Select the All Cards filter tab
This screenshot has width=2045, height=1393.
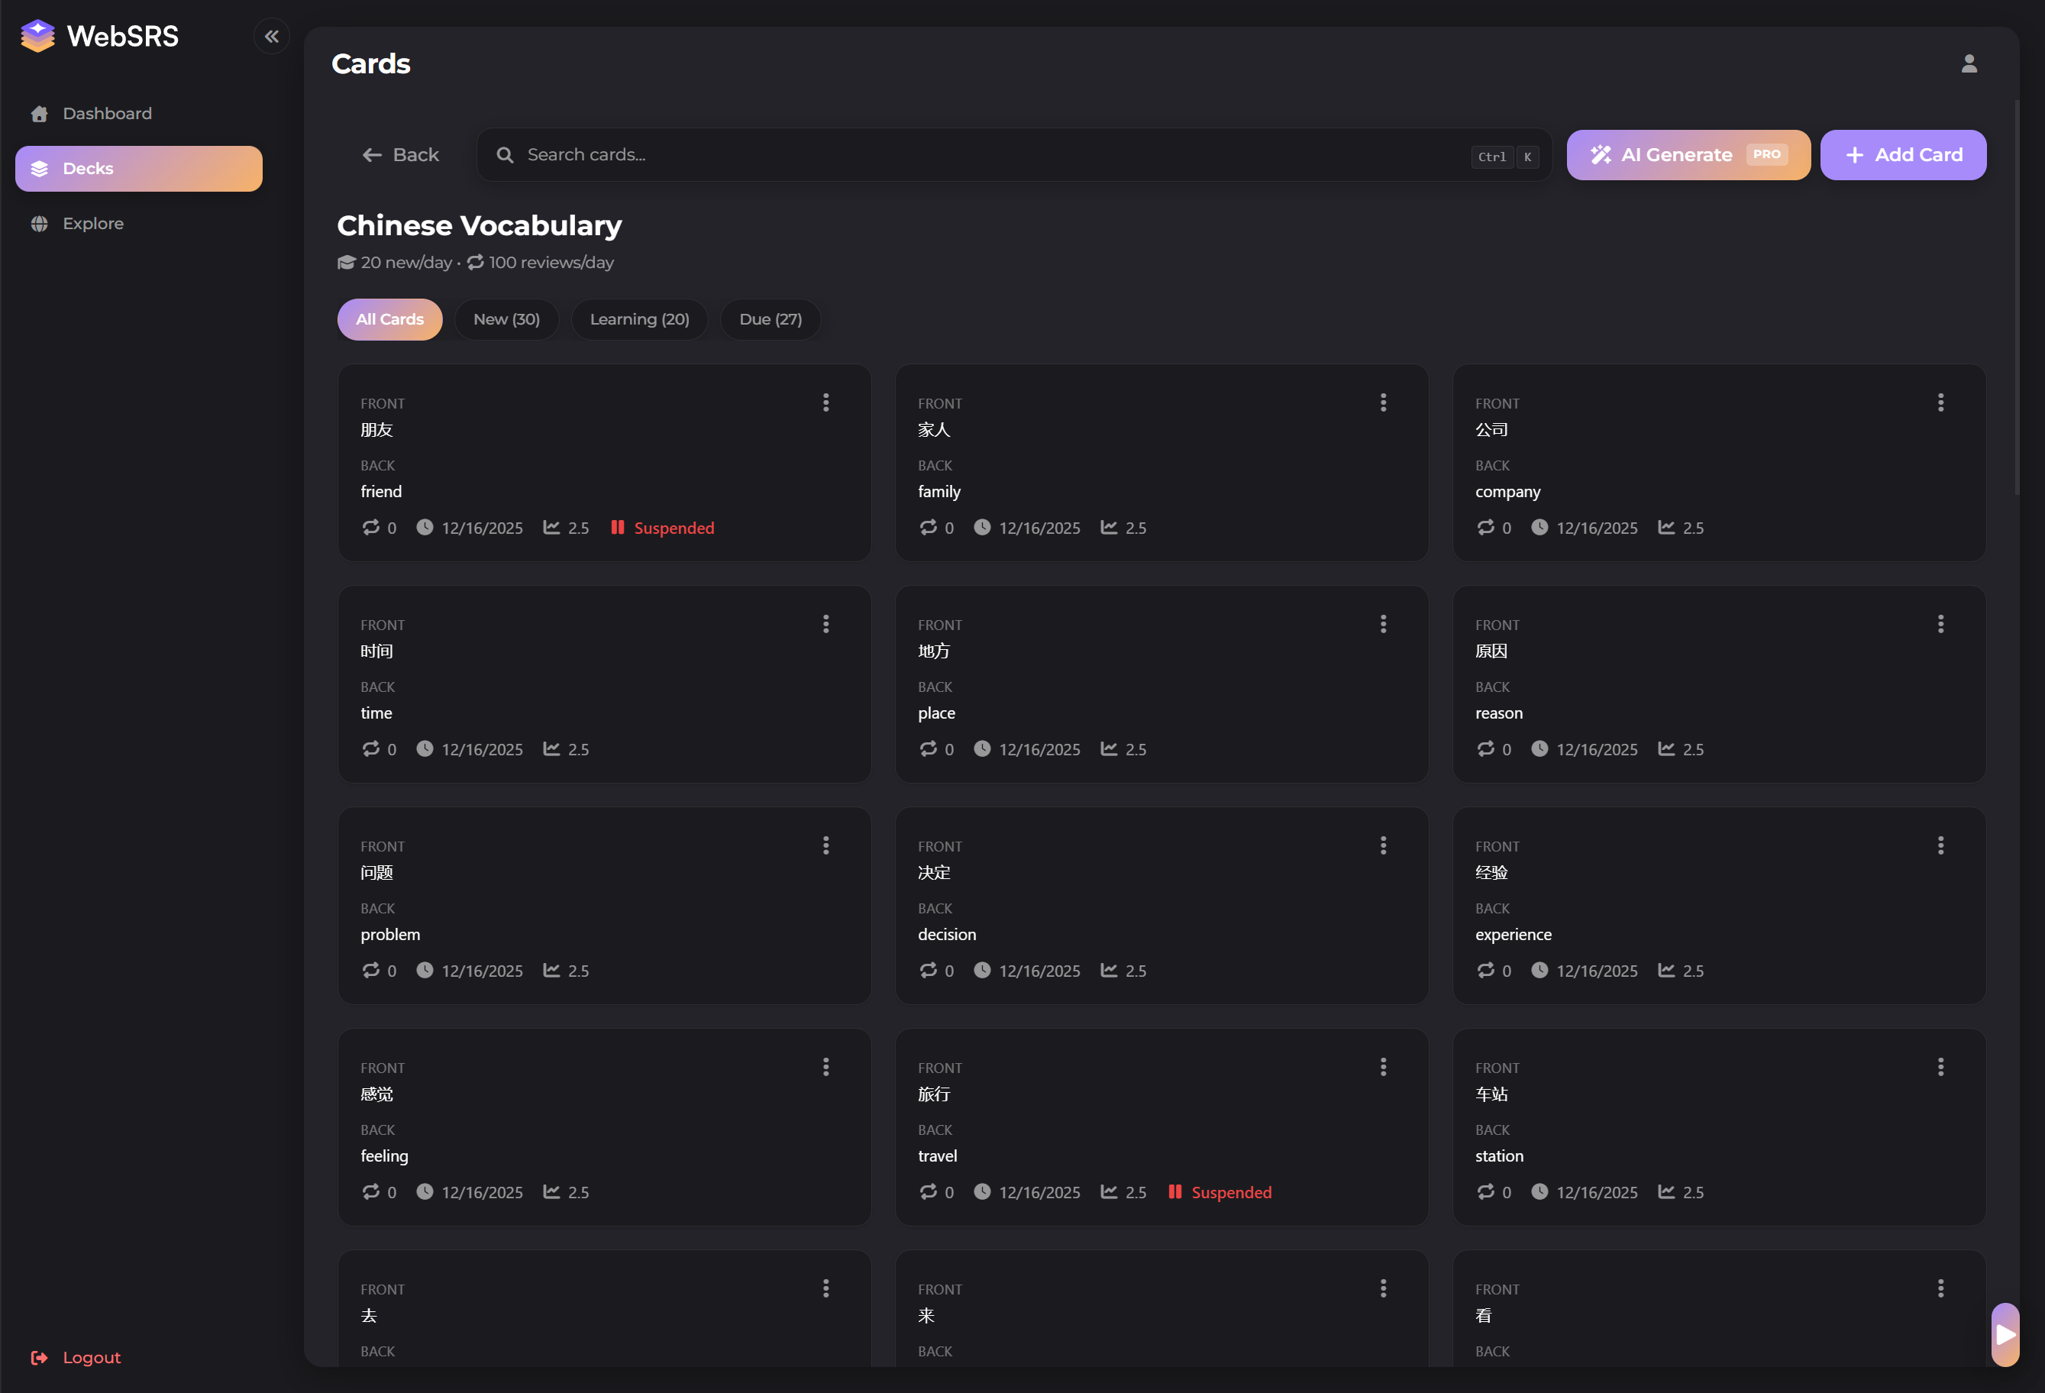[389, 319]
